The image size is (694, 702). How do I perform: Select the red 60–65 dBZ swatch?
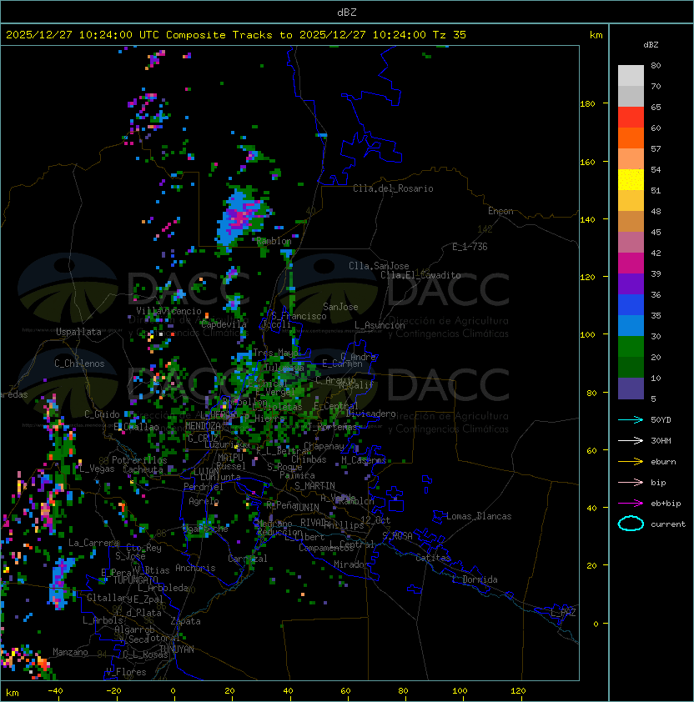point(631,118)
